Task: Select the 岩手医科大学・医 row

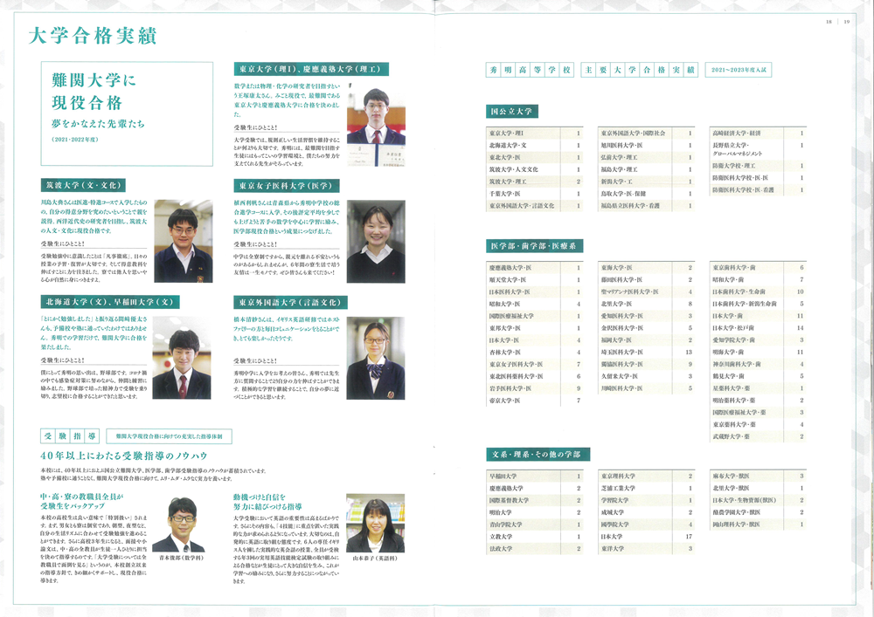Action: [x=535, y=388]
